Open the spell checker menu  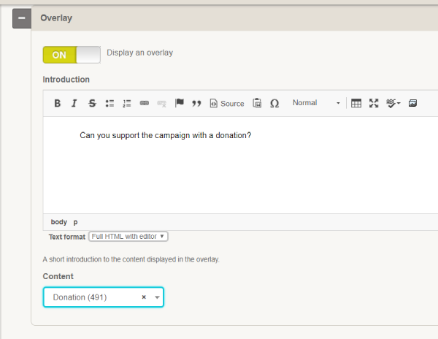pyautogui.click(x=393, y=104)
